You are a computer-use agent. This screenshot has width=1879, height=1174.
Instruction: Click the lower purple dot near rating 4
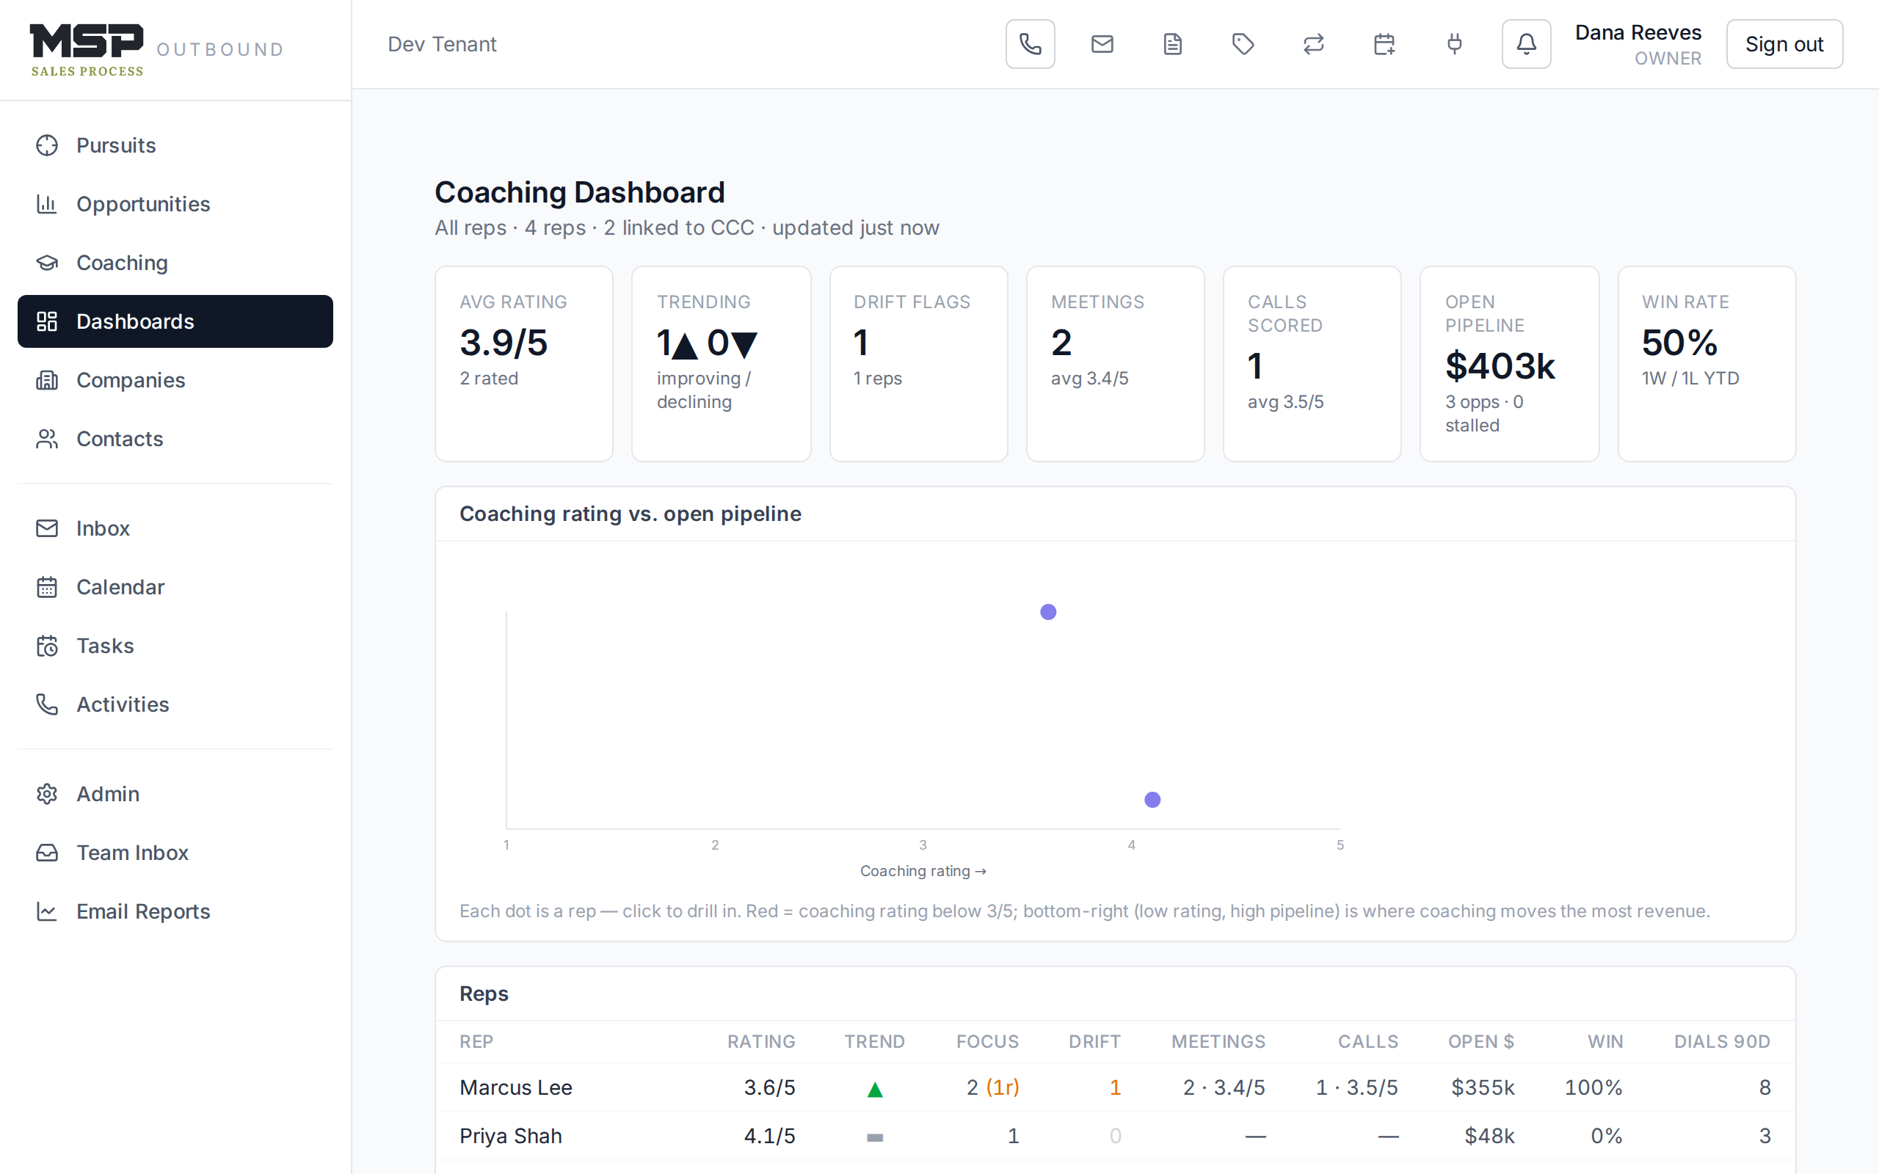(x=1152, y=800)
